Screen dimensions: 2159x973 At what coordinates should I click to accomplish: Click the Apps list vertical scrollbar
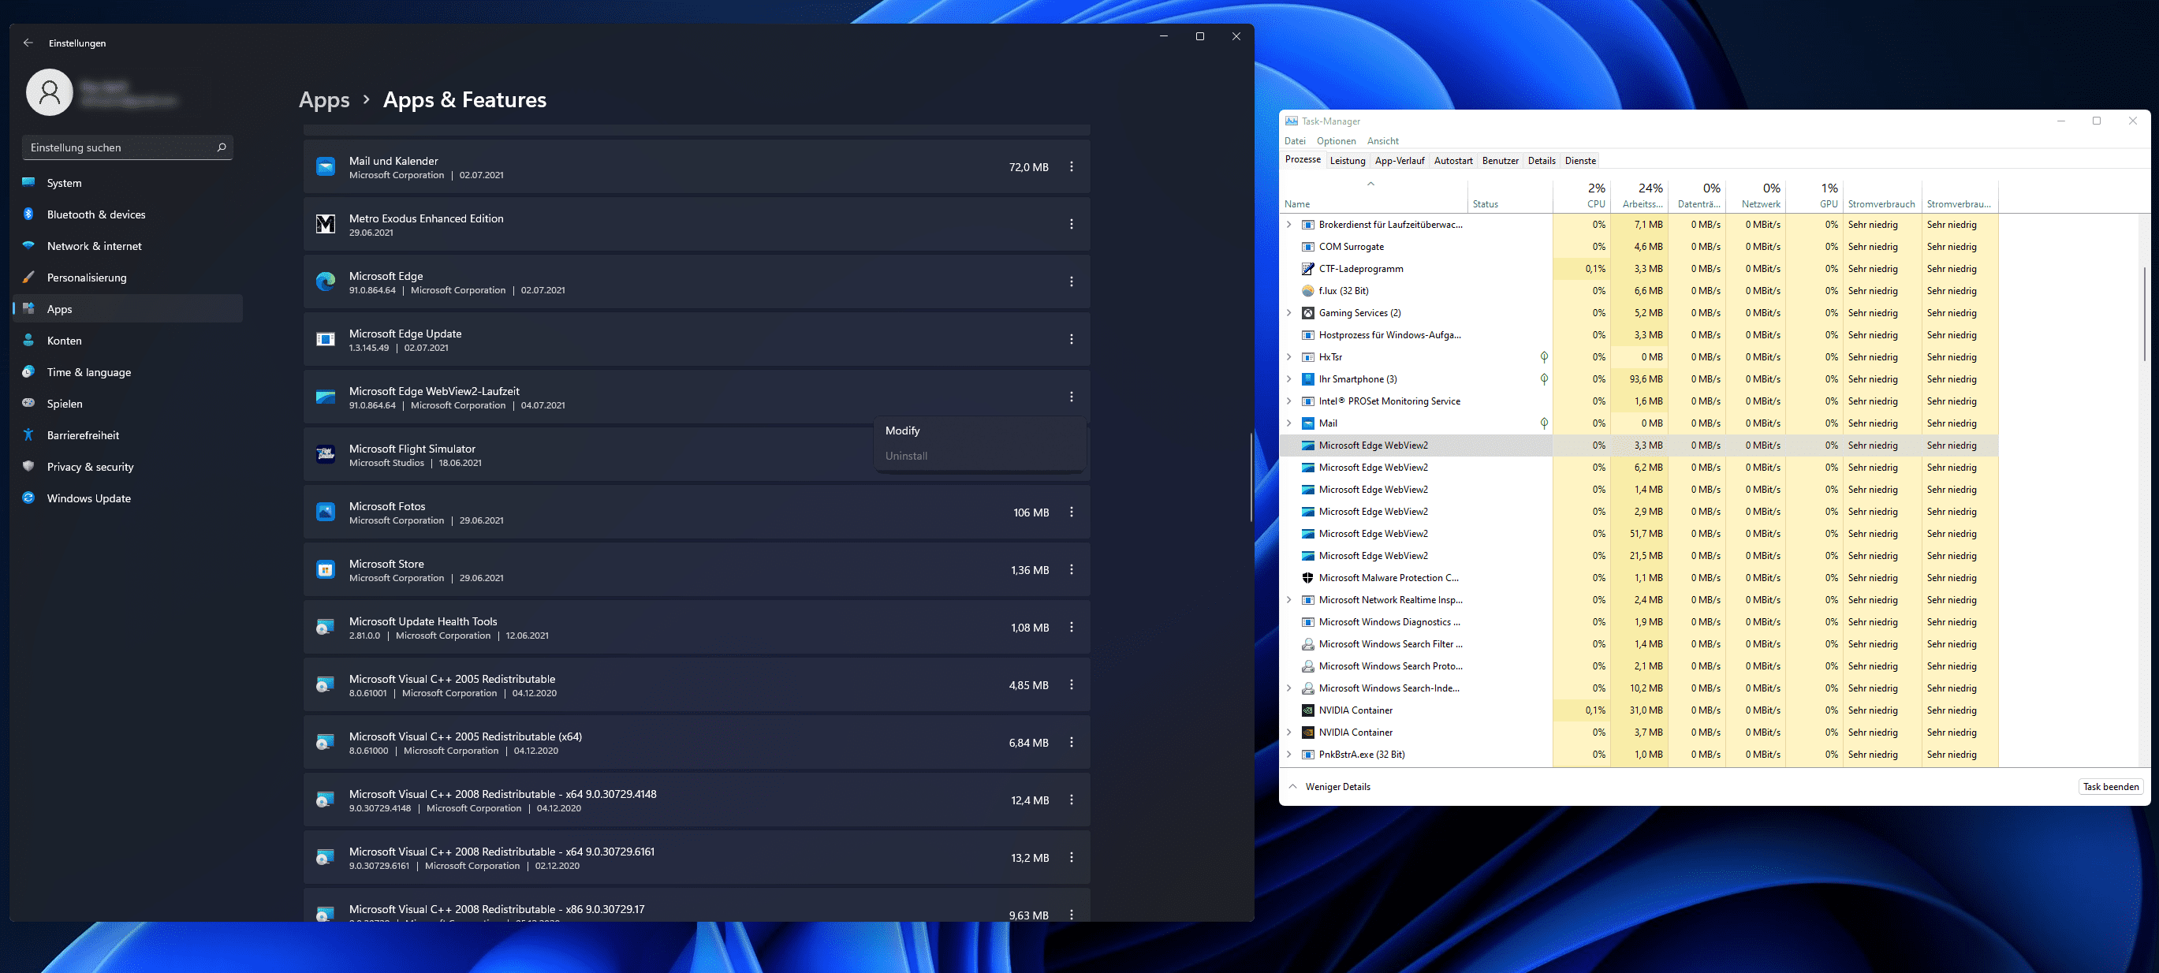1251,478
